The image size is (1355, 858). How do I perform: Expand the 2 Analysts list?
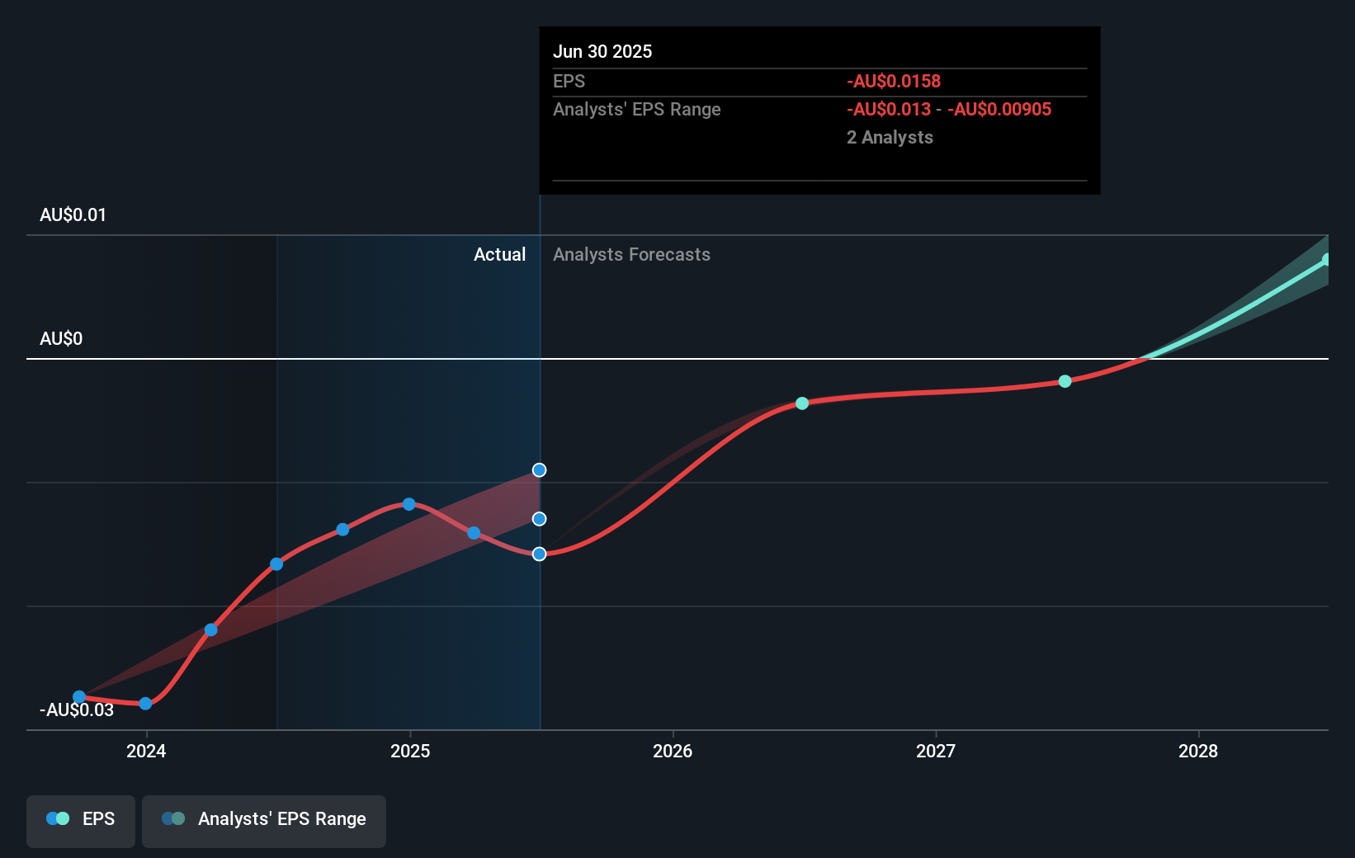coord(890,137)
